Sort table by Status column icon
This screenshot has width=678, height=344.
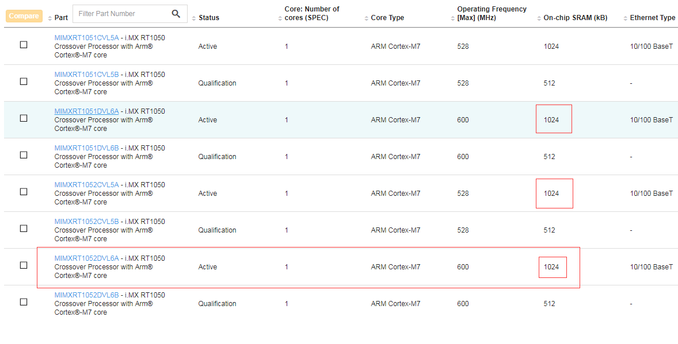[193, 18]
